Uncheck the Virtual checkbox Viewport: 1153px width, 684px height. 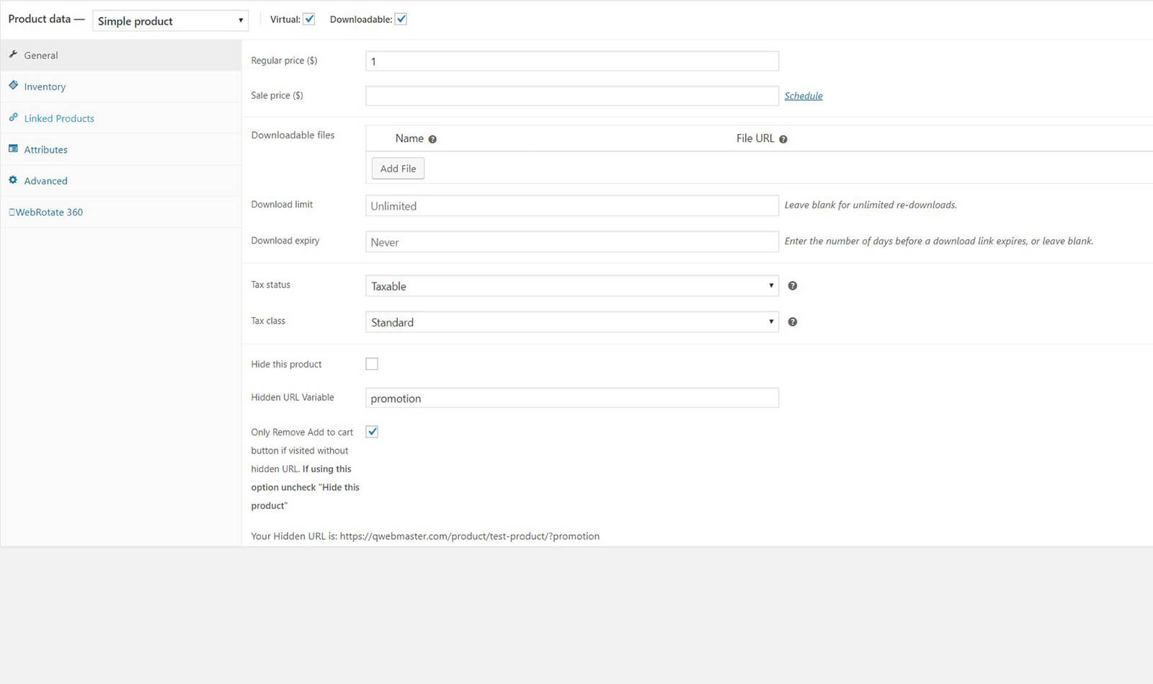[x=309, y=19]
